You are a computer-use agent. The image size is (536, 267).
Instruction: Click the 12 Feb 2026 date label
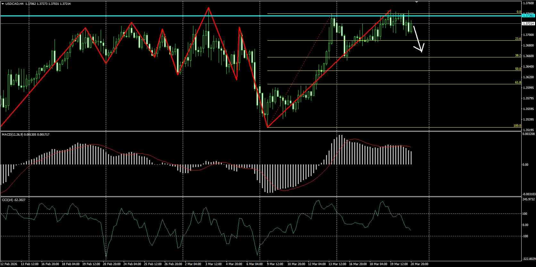click(9, 264)
